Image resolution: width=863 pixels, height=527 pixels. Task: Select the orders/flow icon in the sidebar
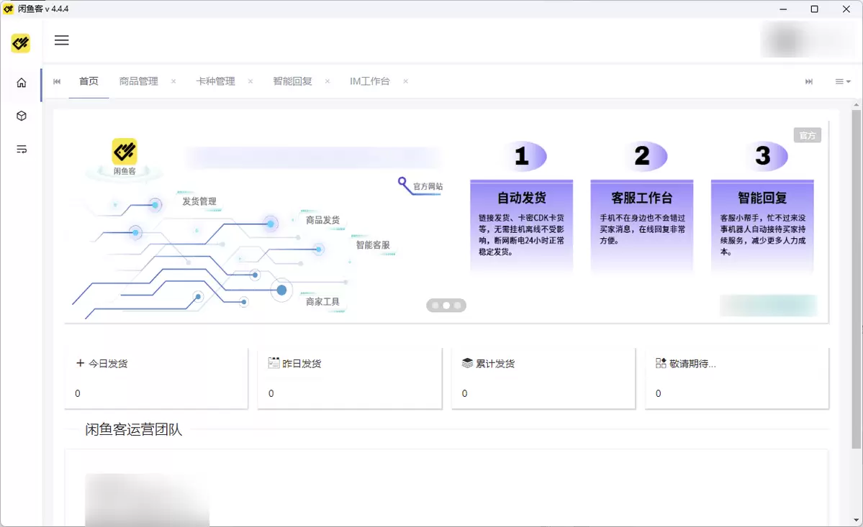click(21, 149)
